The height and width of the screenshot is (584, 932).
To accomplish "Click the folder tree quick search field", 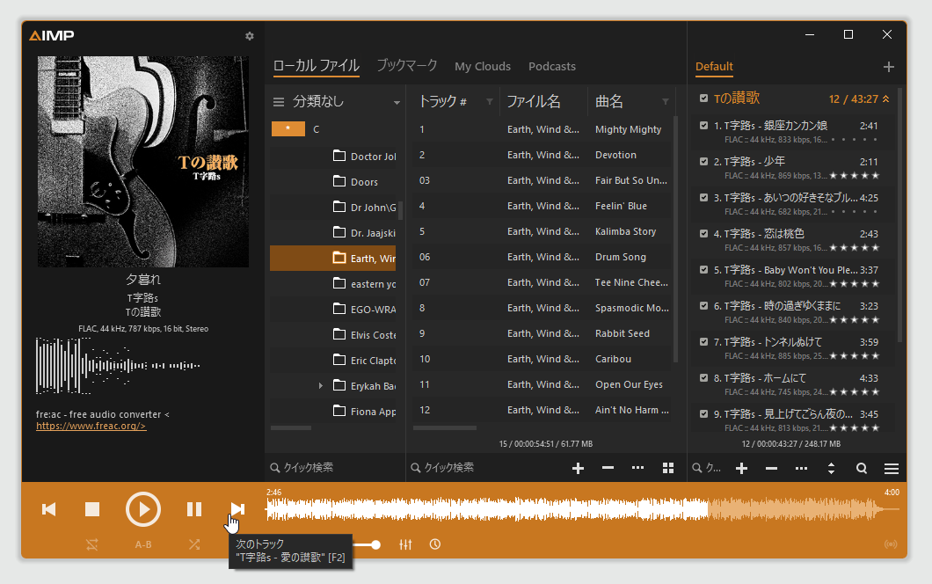I will pyautogui.click(x=335, y=467).
